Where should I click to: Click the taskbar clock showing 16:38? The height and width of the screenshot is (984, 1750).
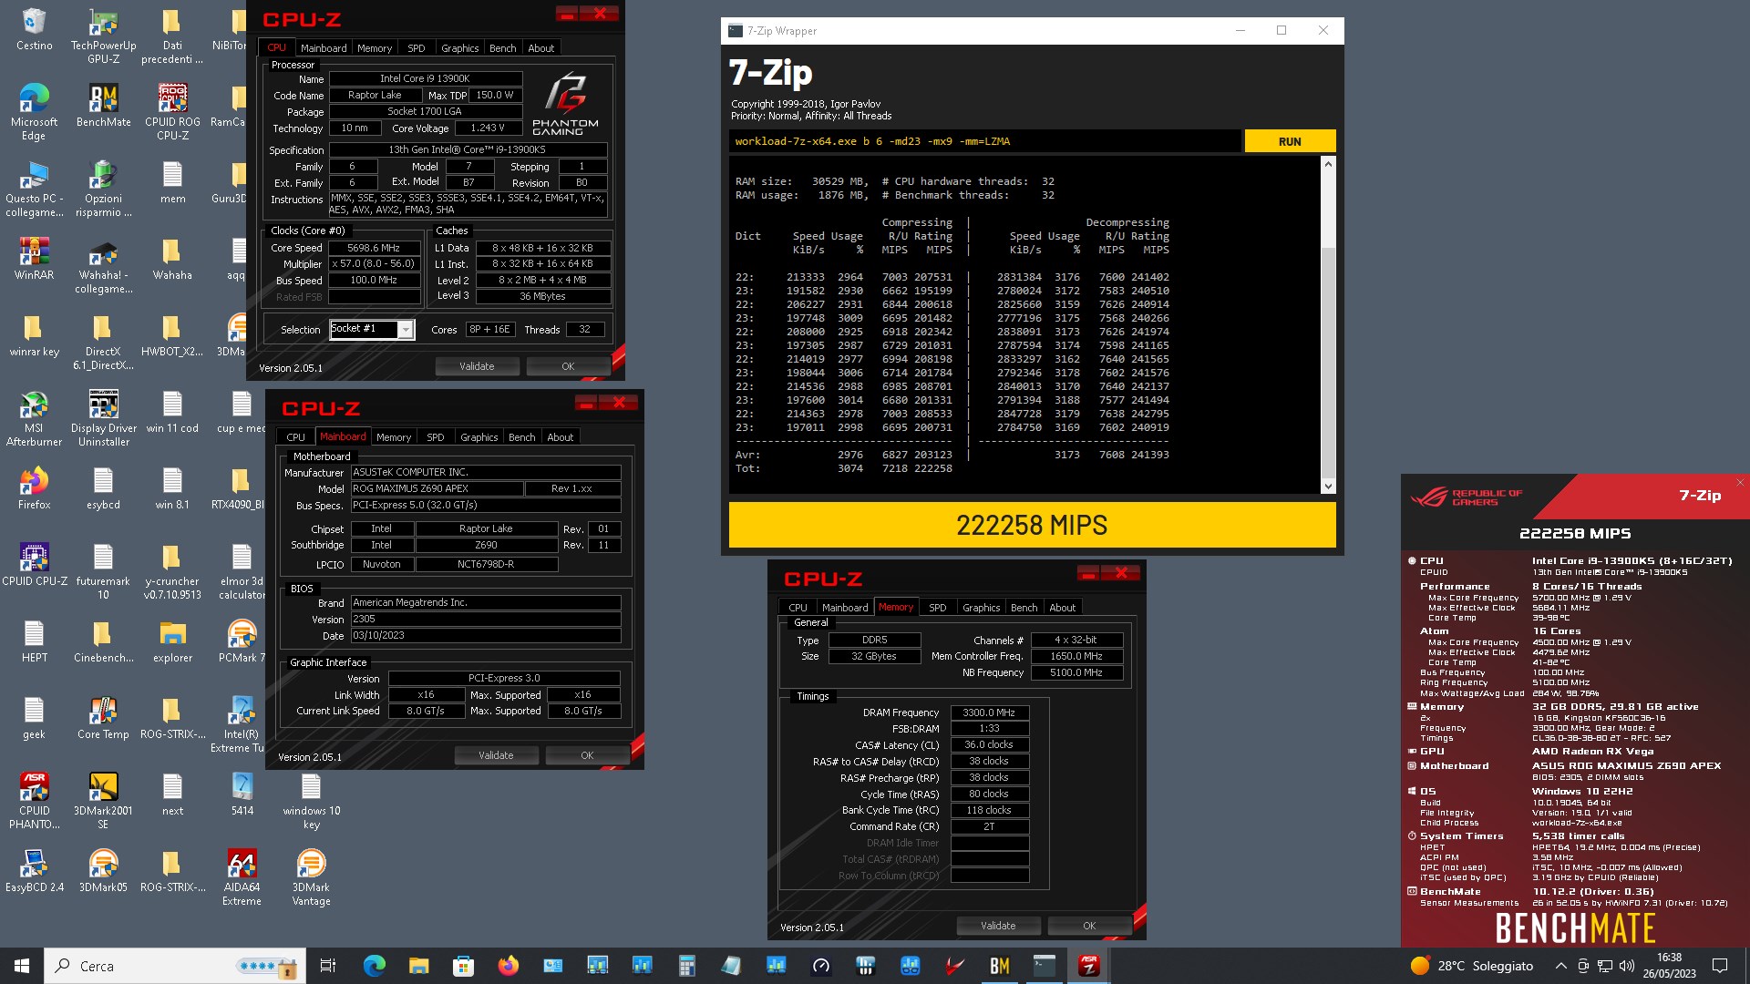coord(1669,966)
